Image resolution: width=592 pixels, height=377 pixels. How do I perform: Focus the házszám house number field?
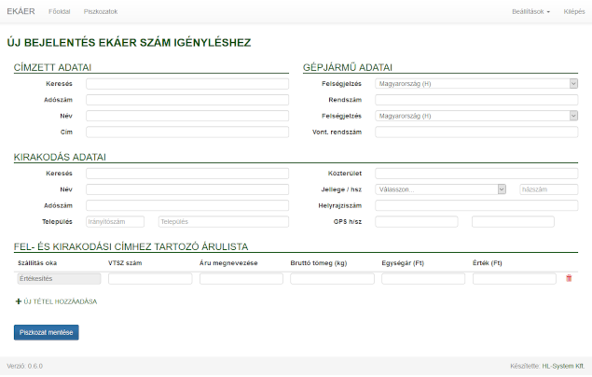click(x=548, y=188)
